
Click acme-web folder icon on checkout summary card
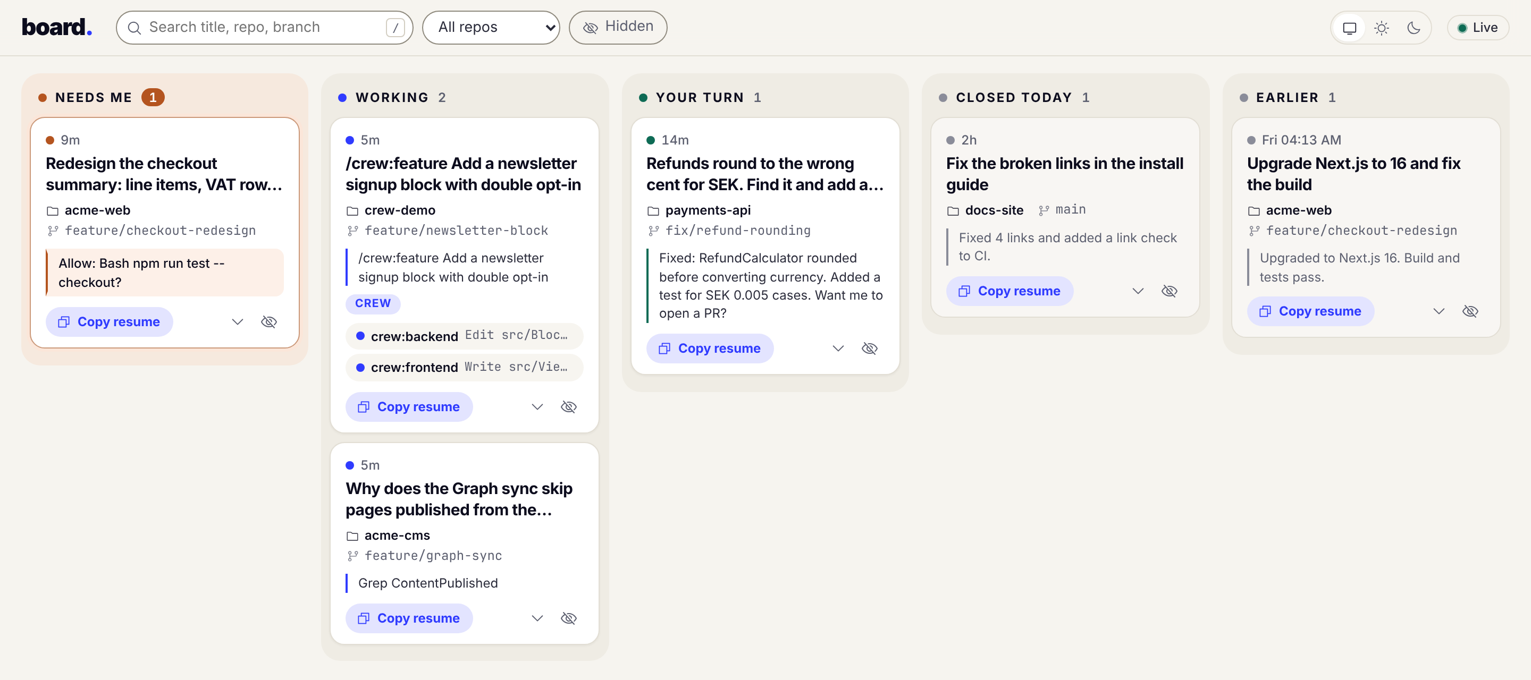[52, 211]
